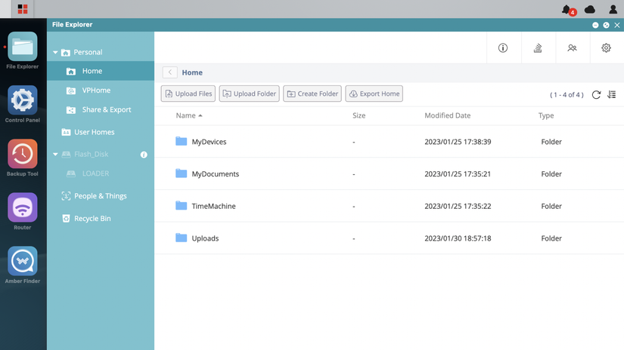This screenshot has height=350, width=624.
Task: Collapse the Personal tree section
Action: (55, 52)
